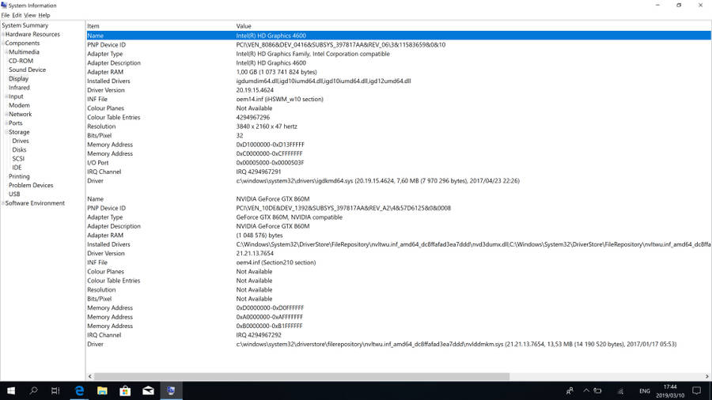This screenshot has width=712, height=400.
Task: Select Problem Devices tree item
Action: pos(31,185)
